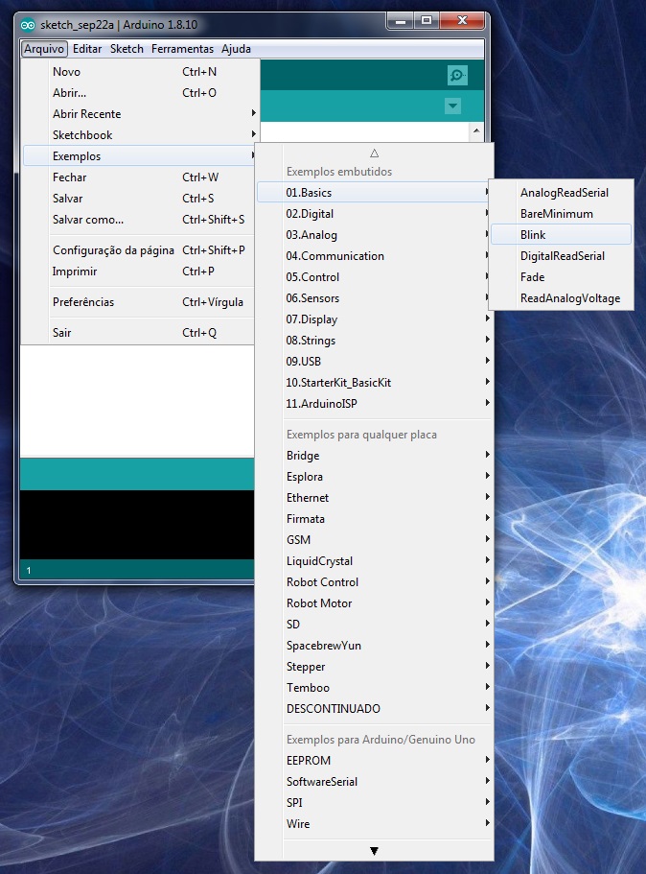Click the Arduino logo in title bar
The height and width of the screenshot is (874, 646).
tap(28, 23)
